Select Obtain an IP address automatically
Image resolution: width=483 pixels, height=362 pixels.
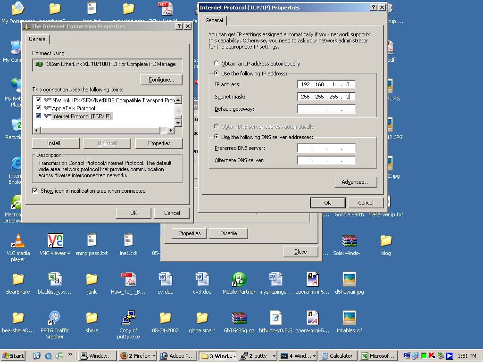217,64
